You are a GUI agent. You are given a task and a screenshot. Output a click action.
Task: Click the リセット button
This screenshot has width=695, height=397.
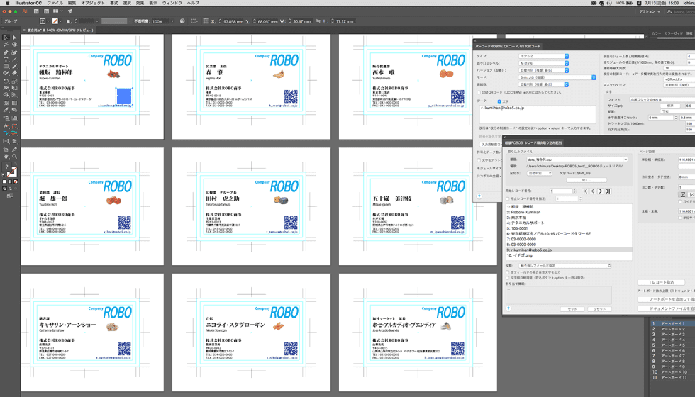tap(600, 309)
